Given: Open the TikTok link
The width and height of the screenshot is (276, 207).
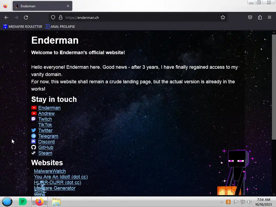Looking at the screenshot, I should pos(45,125).
